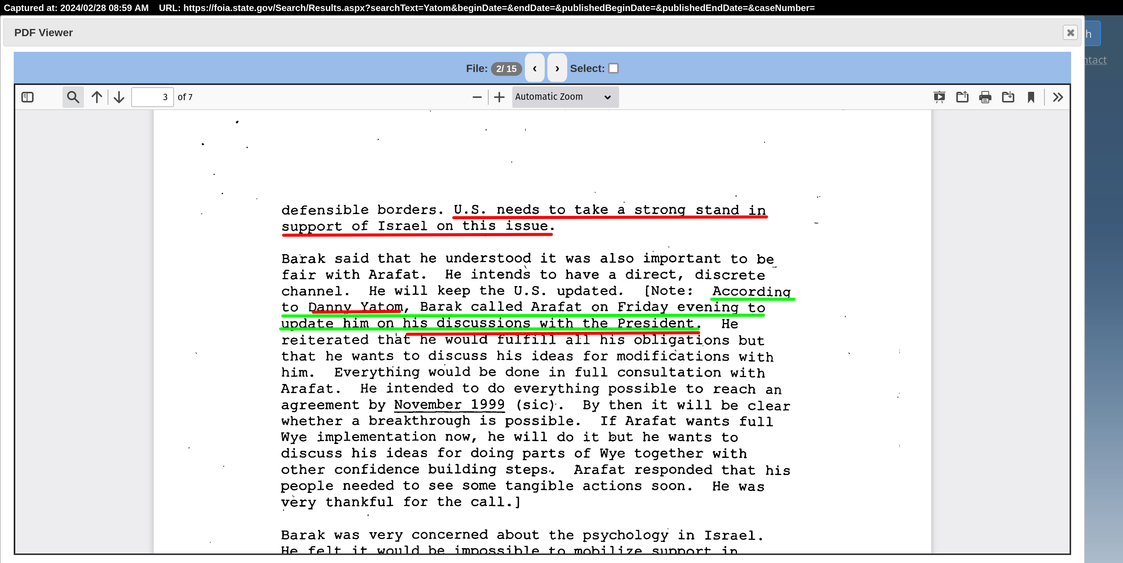The width and height of the screenshot is (1123, 563).
Task: Click the bookmark current view icon
Action: pos(1031,97)
